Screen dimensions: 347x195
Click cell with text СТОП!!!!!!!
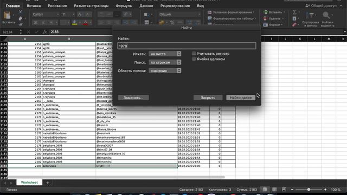coord(136,166)
